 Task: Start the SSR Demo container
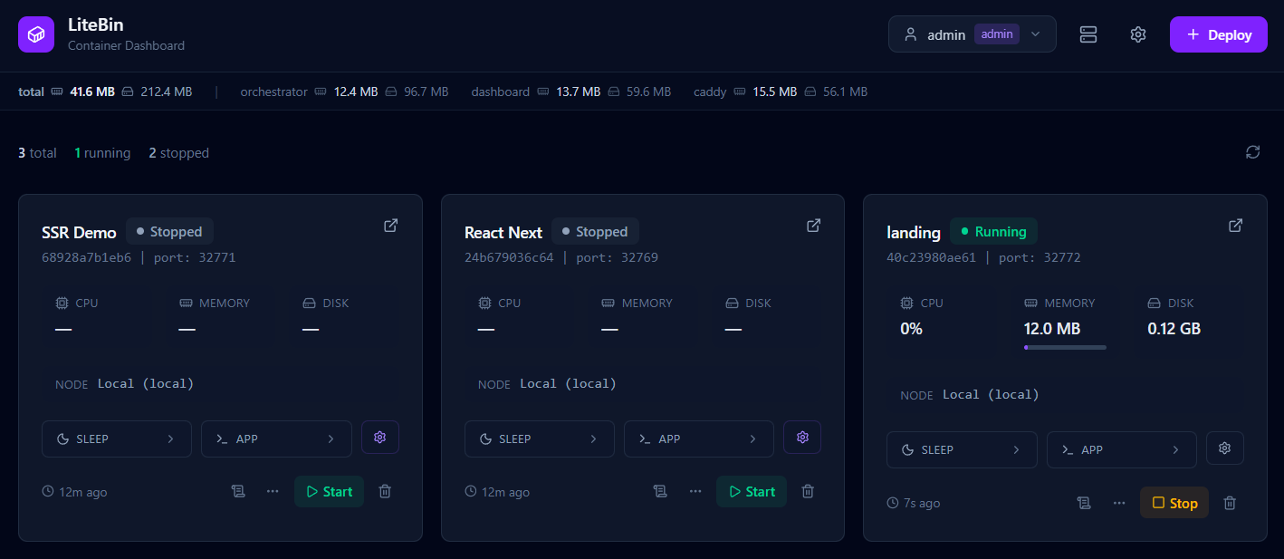tap(329, 491)
